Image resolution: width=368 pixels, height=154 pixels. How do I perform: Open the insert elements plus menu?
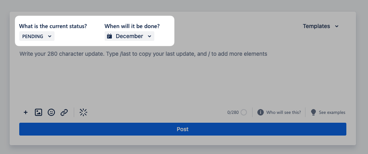tap(26, 112)
